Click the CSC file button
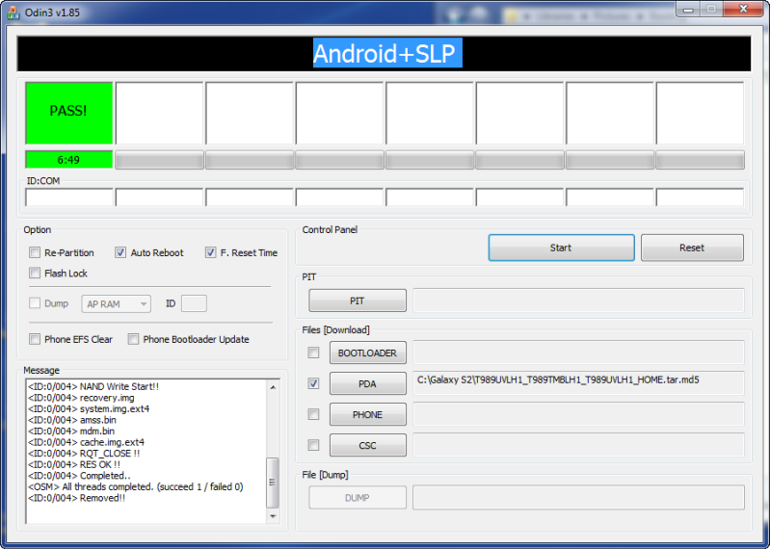Viewport: 770px width, 549px height. coord(368,445)
